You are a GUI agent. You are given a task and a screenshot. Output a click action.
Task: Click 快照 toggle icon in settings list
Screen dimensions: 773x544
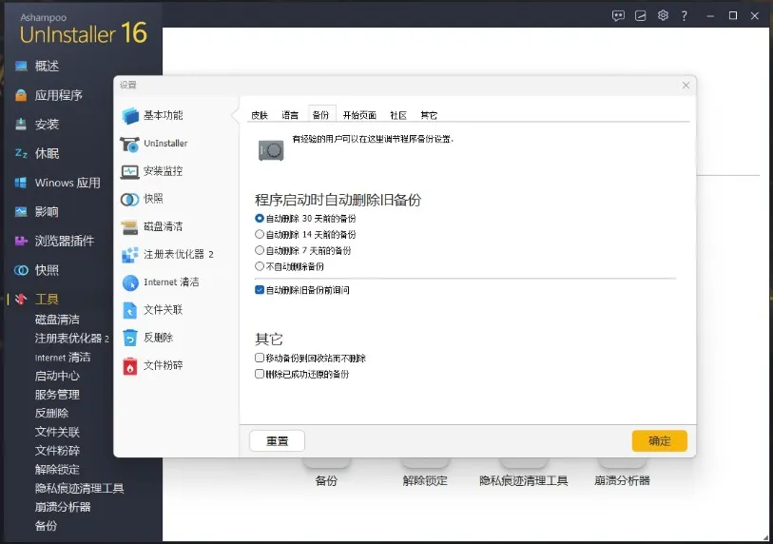pyautogui.click(x=130, y=199)
